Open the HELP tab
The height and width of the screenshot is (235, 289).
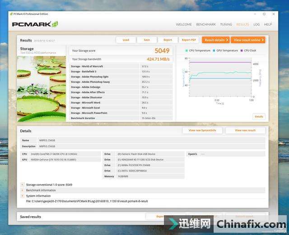(268, 24)
